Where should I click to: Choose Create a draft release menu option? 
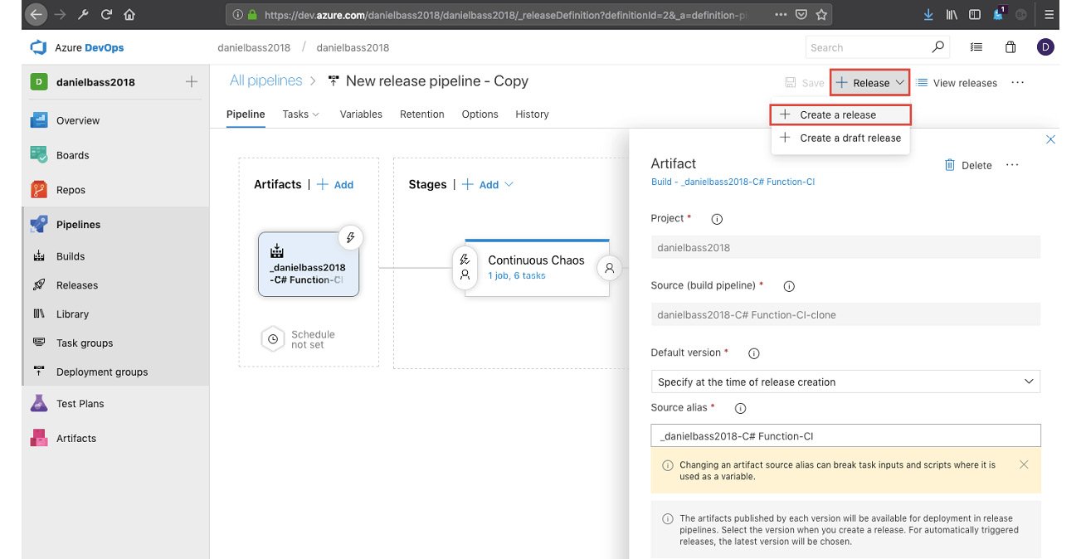841,138
